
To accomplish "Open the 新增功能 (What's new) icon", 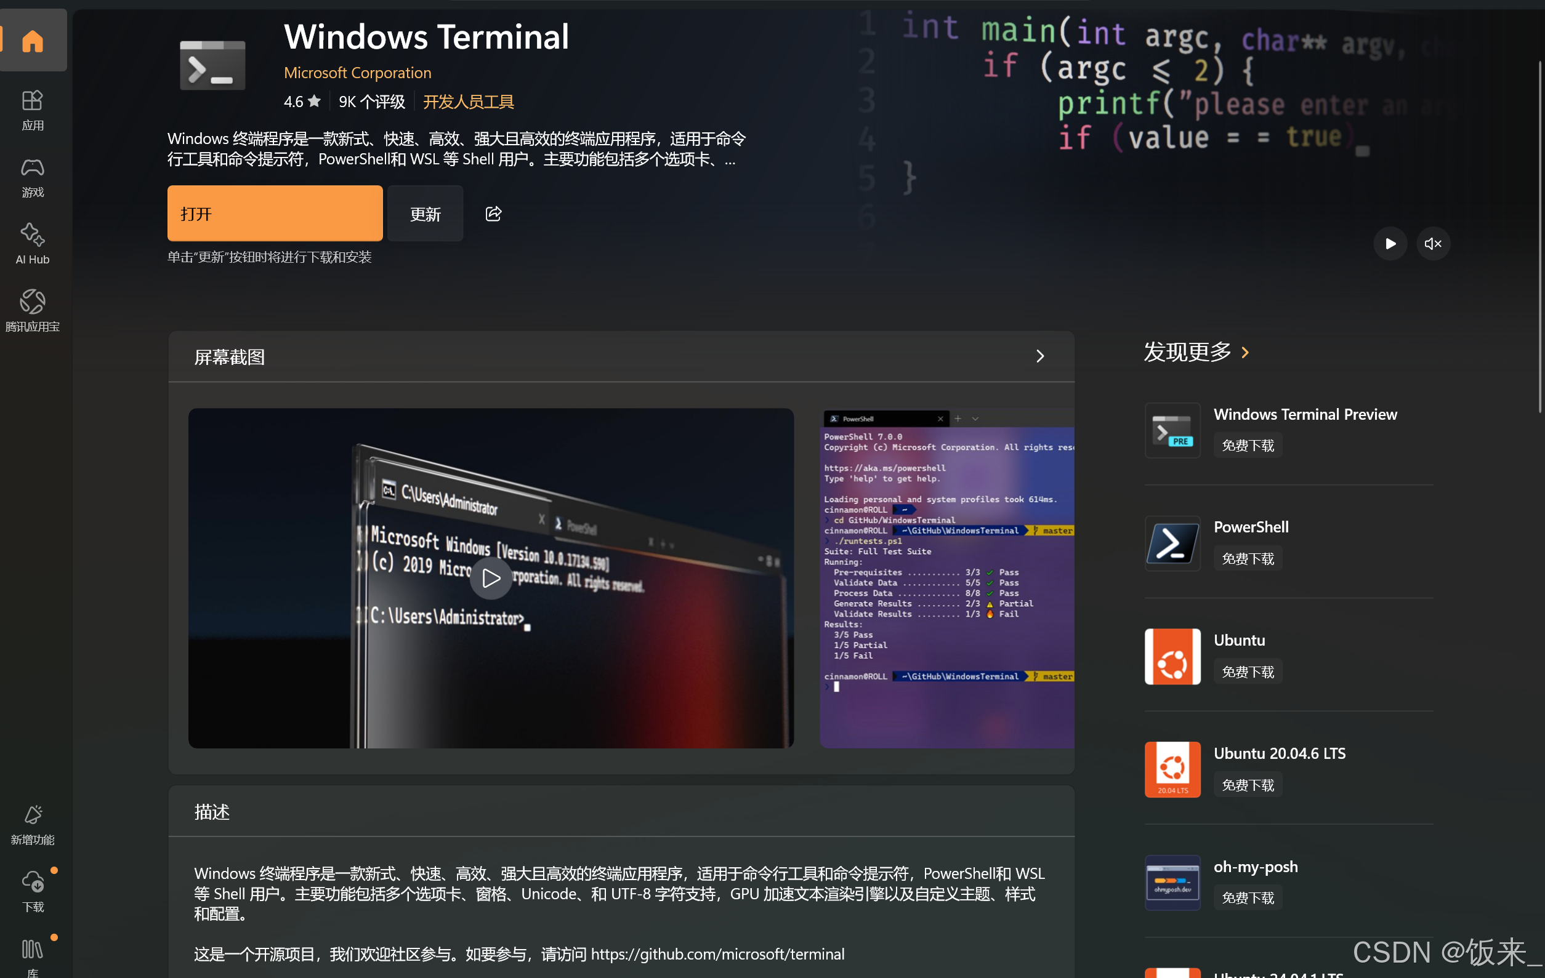I will point(32,825).
